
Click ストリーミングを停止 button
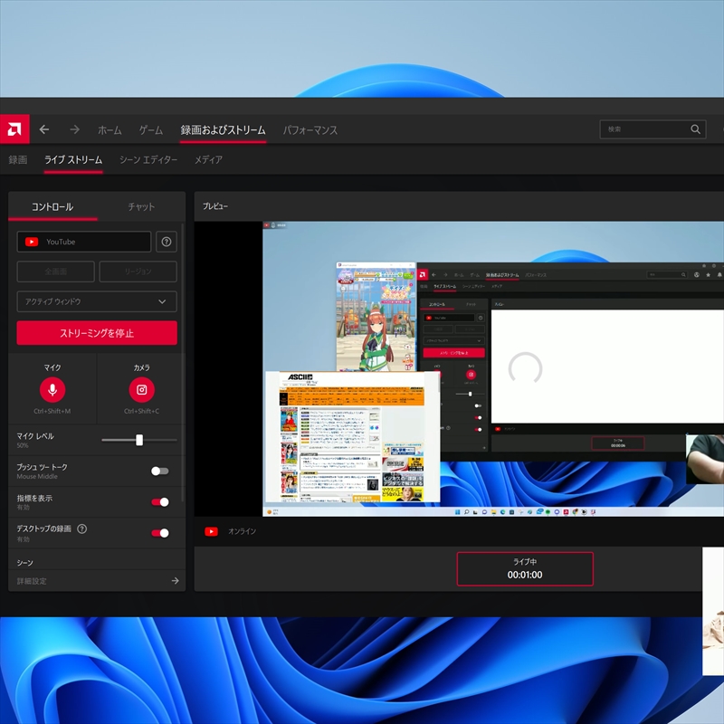97,333
